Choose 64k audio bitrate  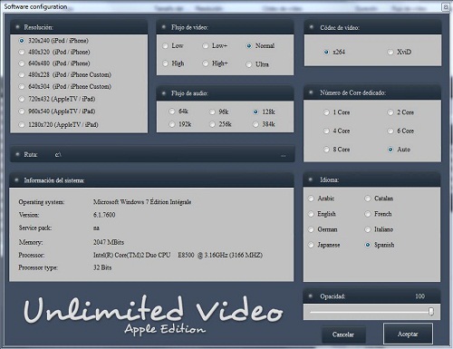[172, 111]
